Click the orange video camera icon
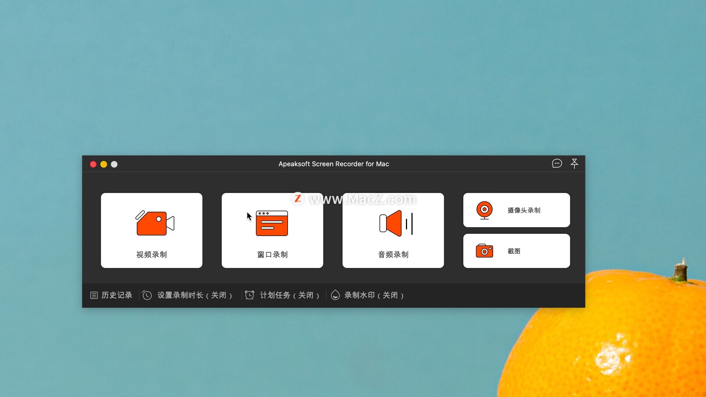 tap(155, 223)
